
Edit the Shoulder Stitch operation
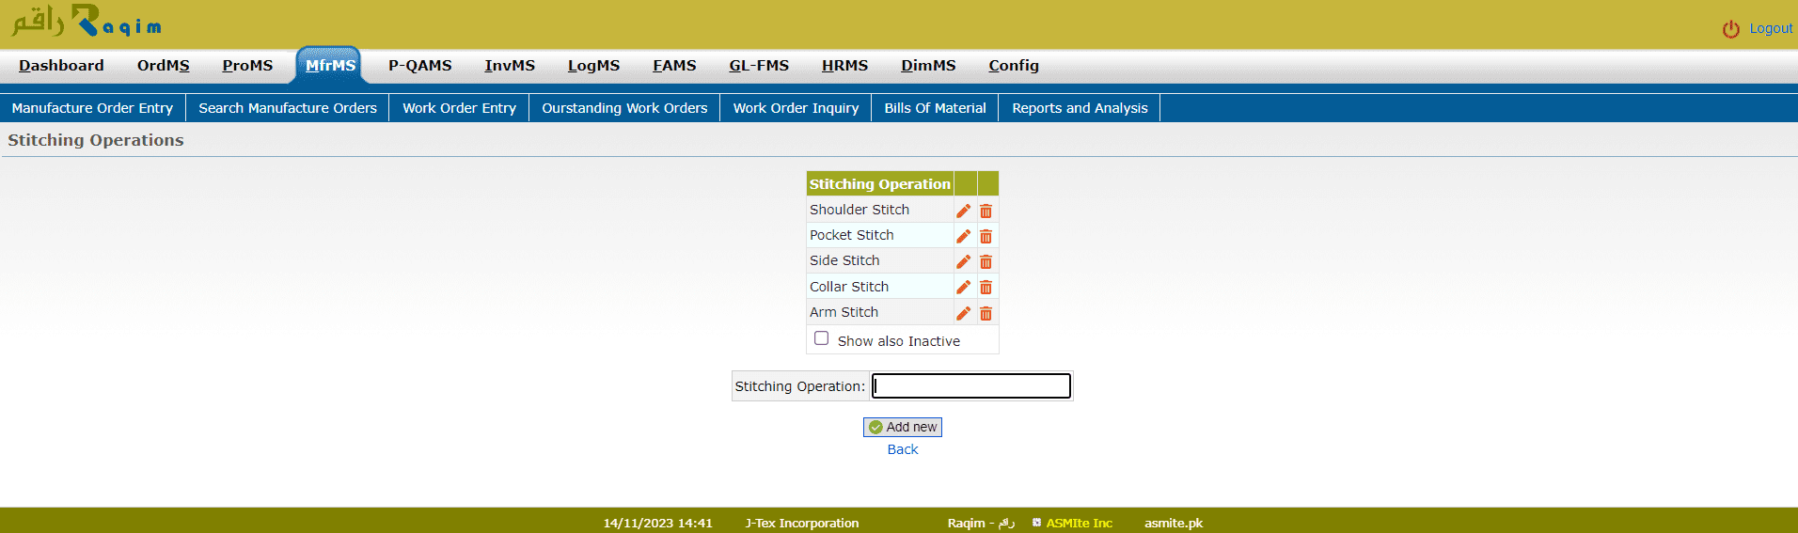(963, 211)
